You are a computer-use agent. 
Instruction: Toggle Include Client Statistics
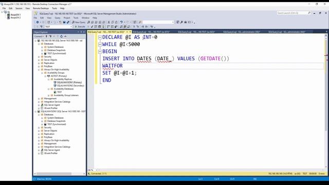116,27
